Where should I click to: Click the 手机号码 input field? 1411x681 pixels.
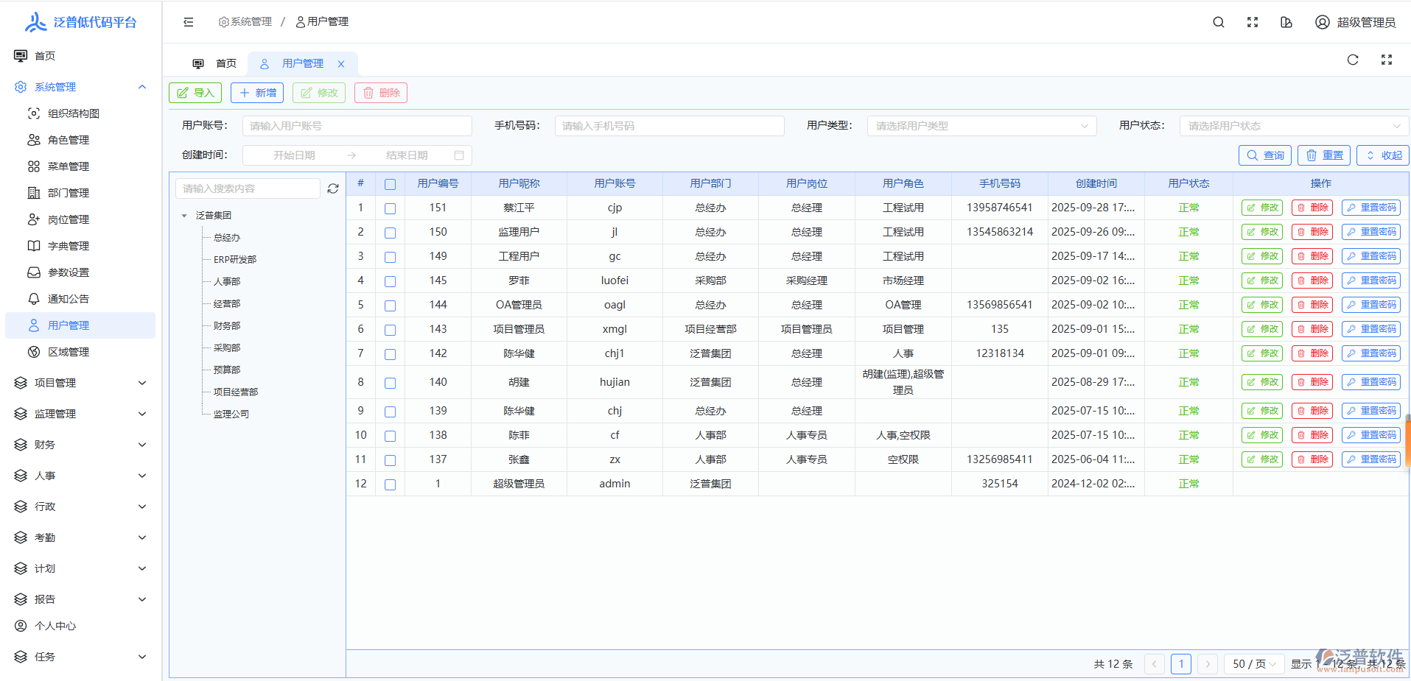click(x=668, y=125)
